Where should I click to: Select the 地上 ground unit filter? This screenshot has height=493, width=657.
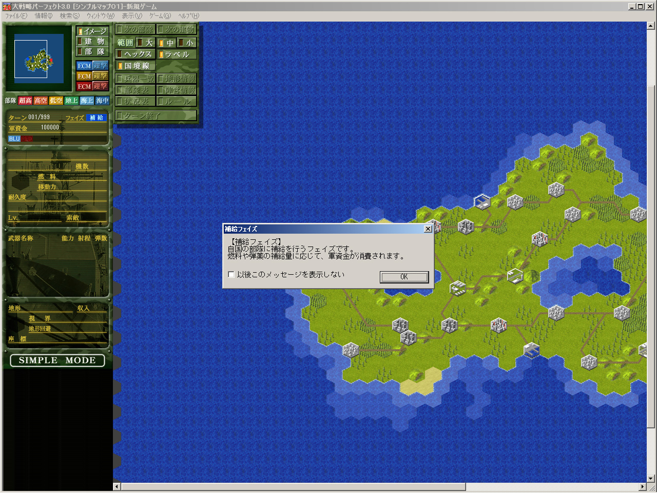tap(71, 101)
